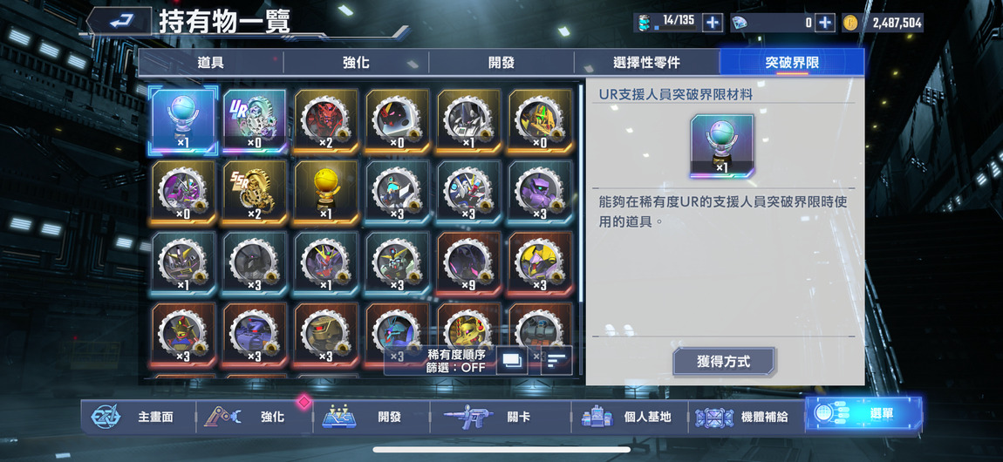Add stamina with plus next to 14/135
Image resolution: width=1003 pixels, height=462 pixels.
coord(712,23)
